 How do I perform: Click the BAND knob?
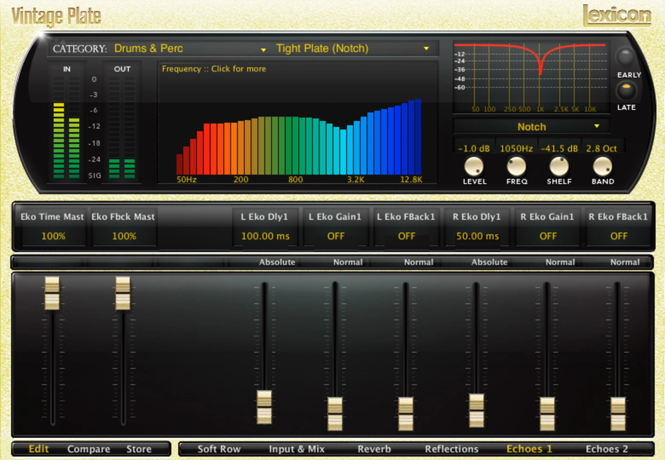602,166
